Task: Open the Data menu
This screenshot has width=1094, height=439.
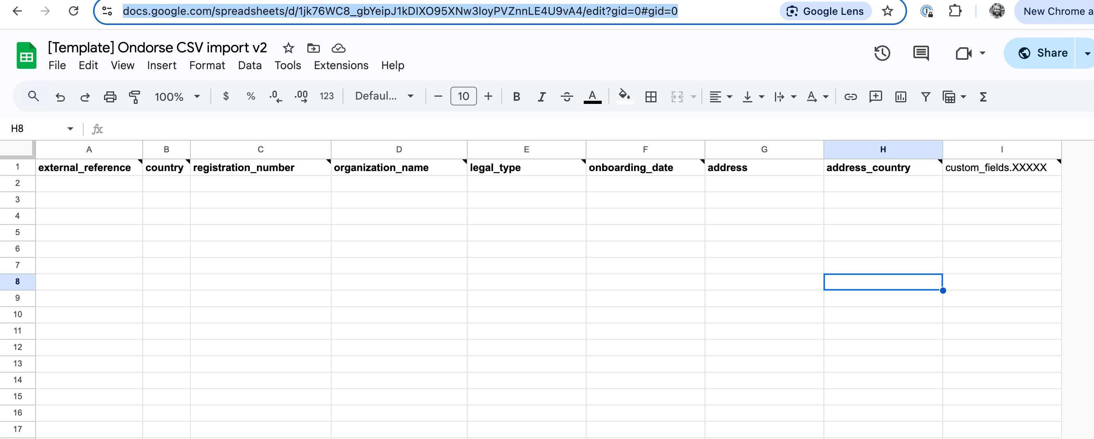Action: (249, 65)
